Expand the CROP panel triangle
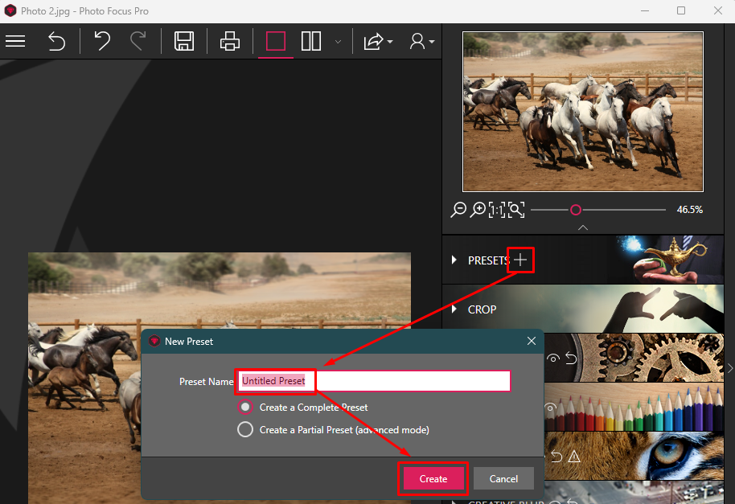Screen dimensions: 735x504 coord(454,309)
